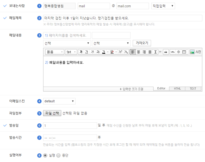
Task: Switch to the HTML editor tab
Action: click(x=177, y=89)
